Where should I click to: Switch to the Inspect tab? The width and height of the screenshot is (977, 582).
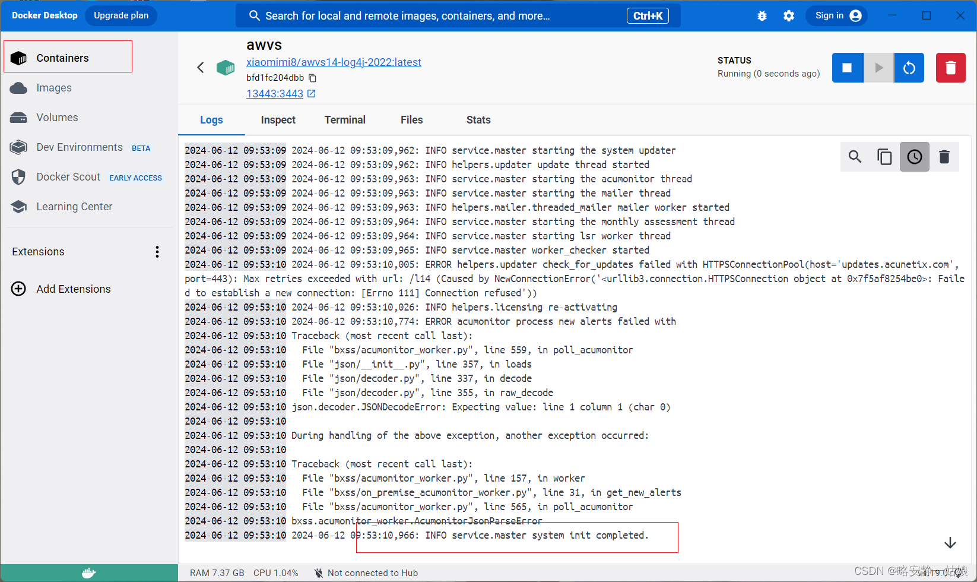coord(278,120)
